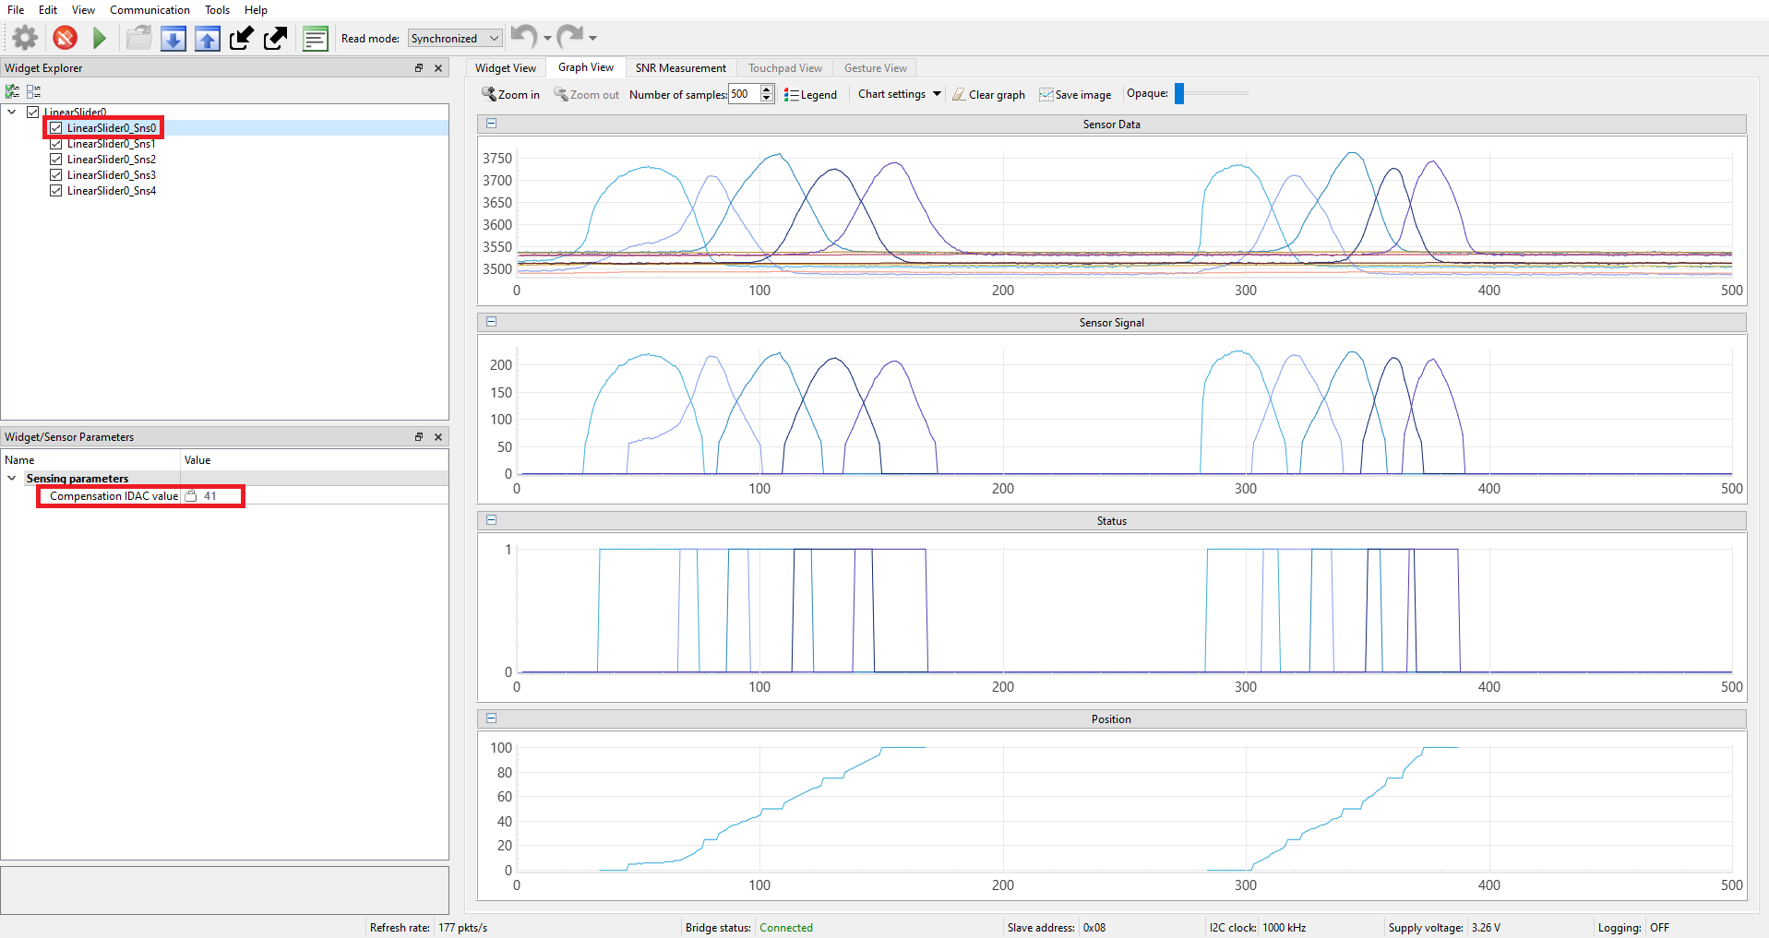The width and height of the screenshot is (1769, 938).
Task: Collapse the Sensor Data graph section
Action: coord(491,124)
